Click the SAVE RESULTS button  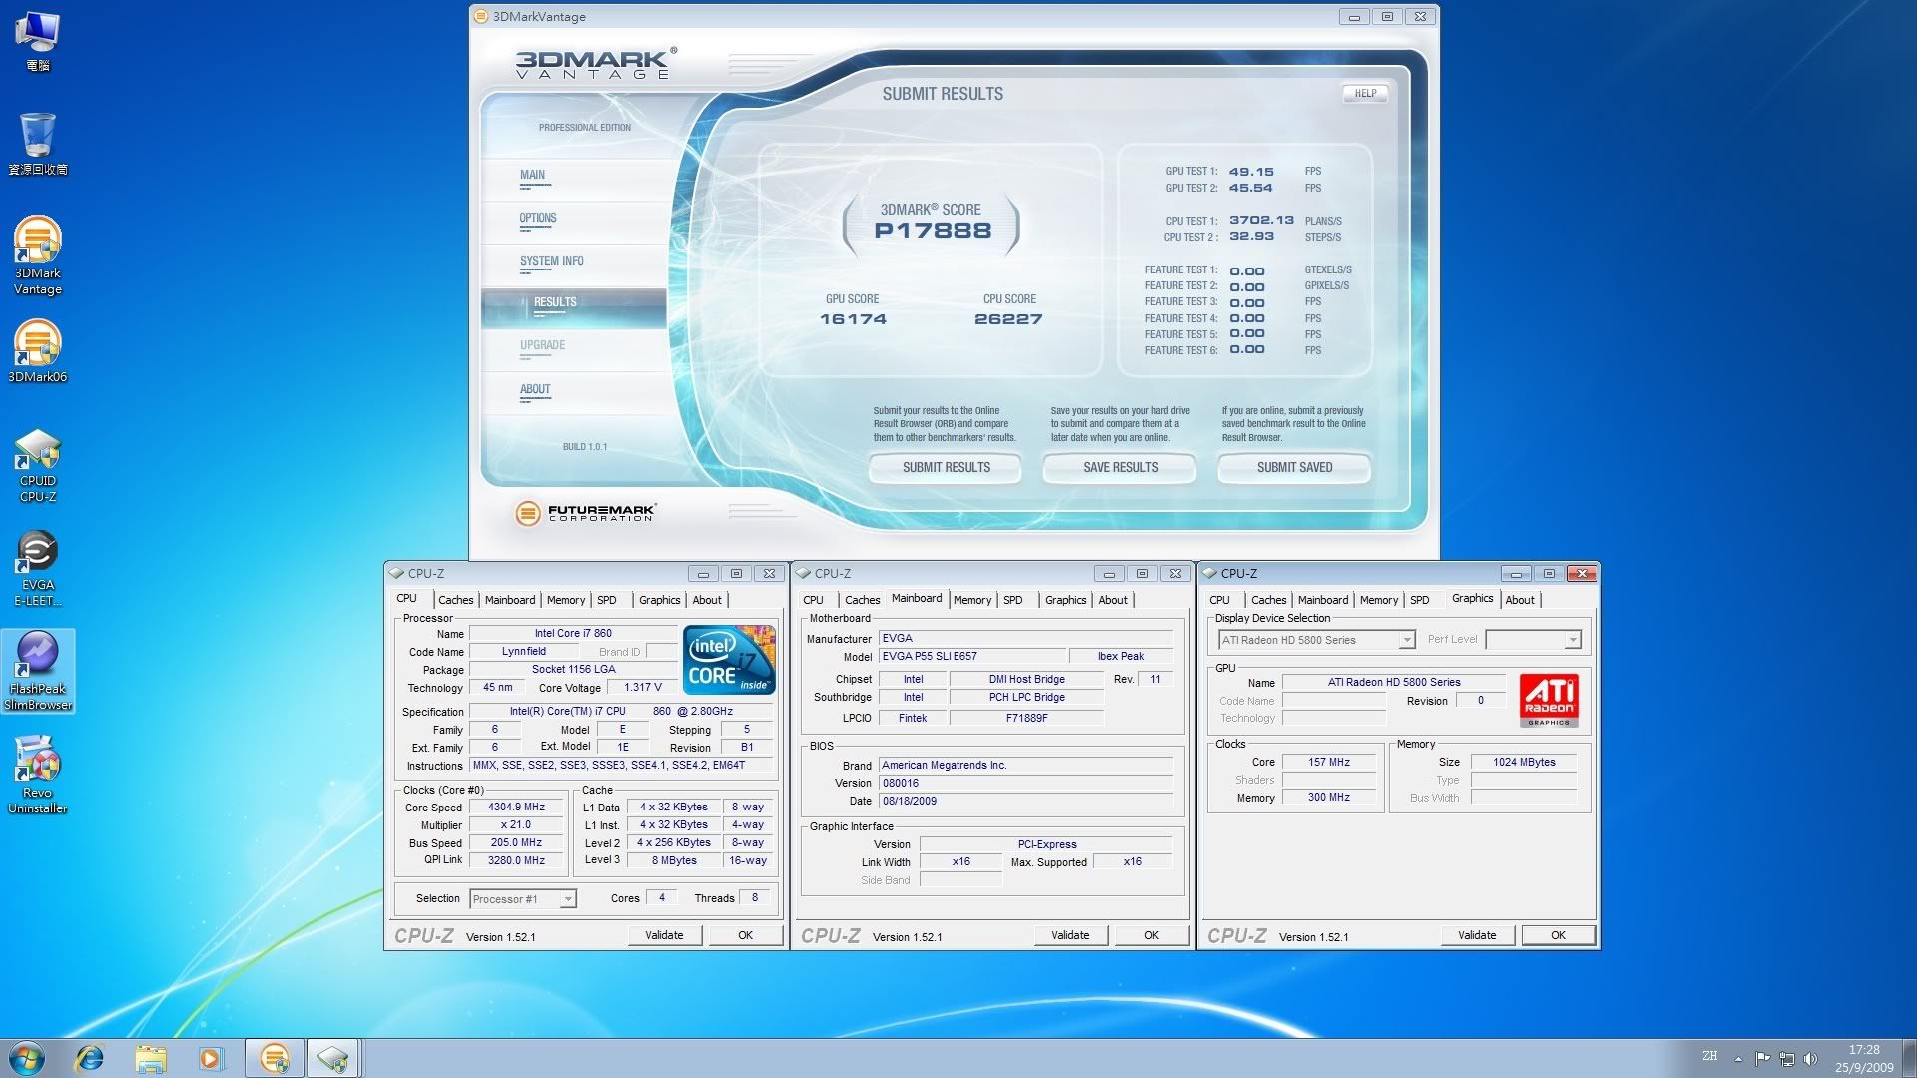(x=1120, y=467)
